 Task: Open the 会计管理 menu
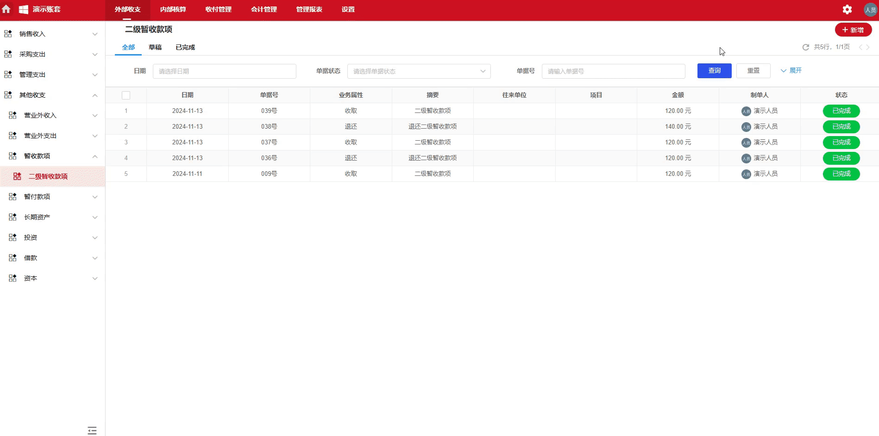click(263, 9)
